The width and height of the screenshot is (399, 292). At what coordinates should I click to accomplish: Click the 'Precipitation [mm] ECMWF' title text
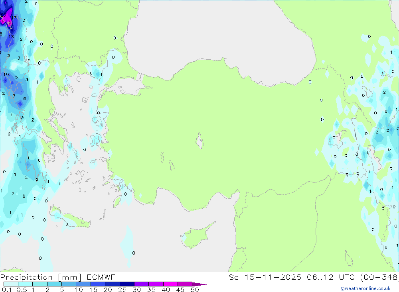point(58,277)
